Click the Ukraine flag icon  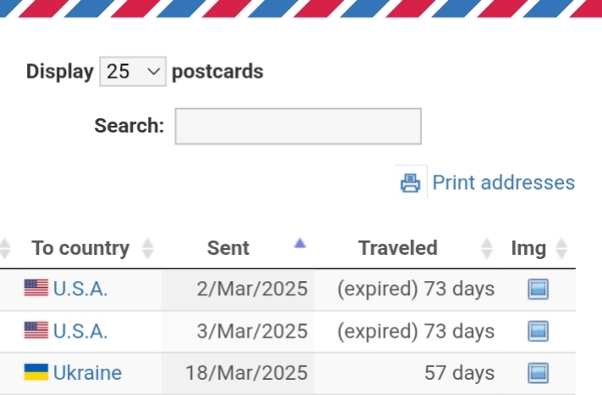pos(36,372)
